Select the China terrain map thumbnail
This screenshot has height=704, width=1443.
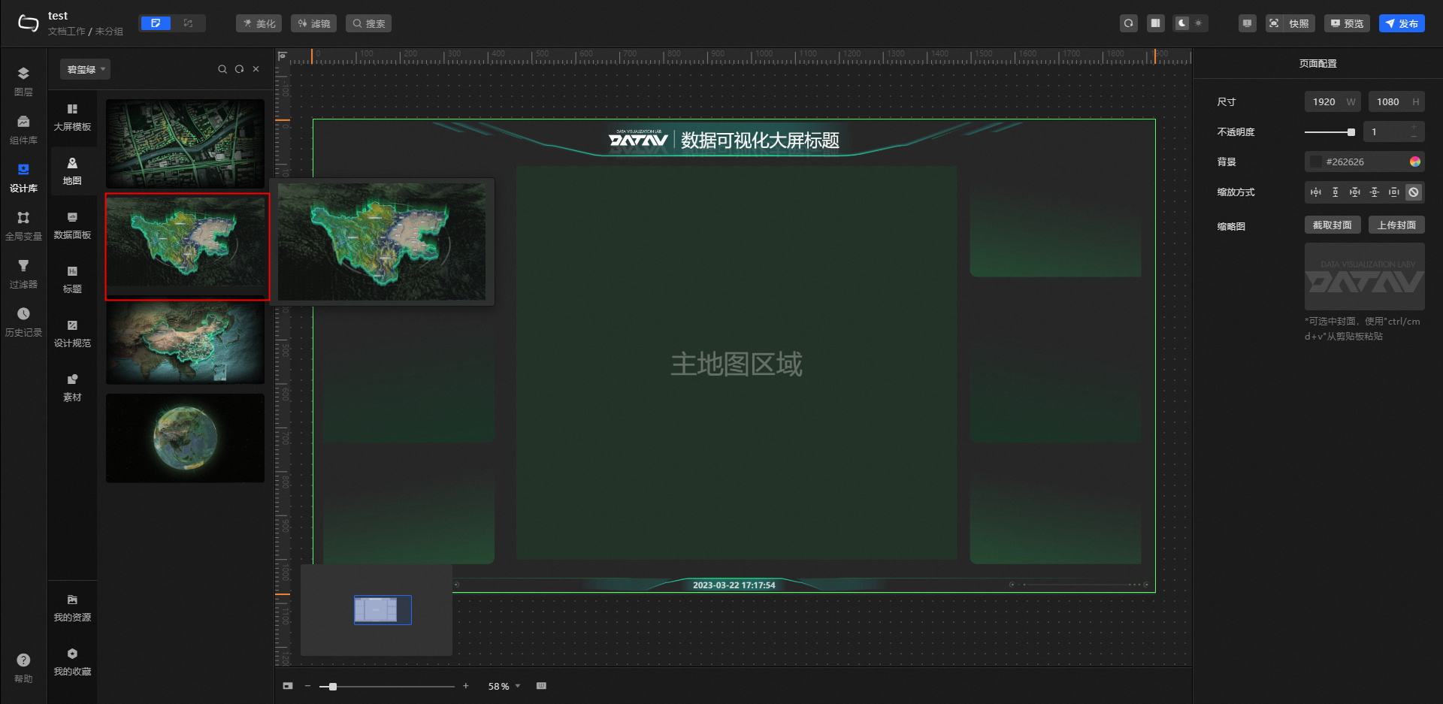pos(185,343)
